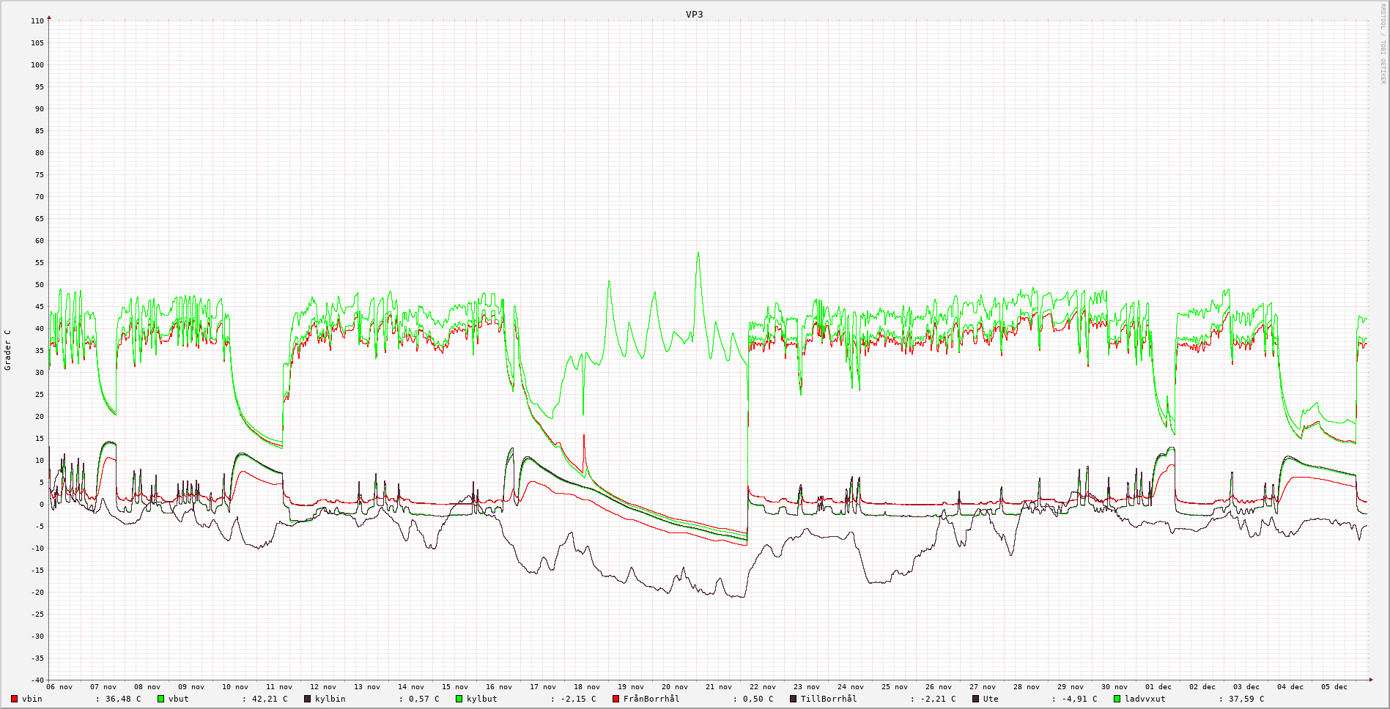Screen dimensions: 1390x709
Task: Click the RRDTOOL / TOBI OETIKER watermark
Action: (x=1383, y=44)
